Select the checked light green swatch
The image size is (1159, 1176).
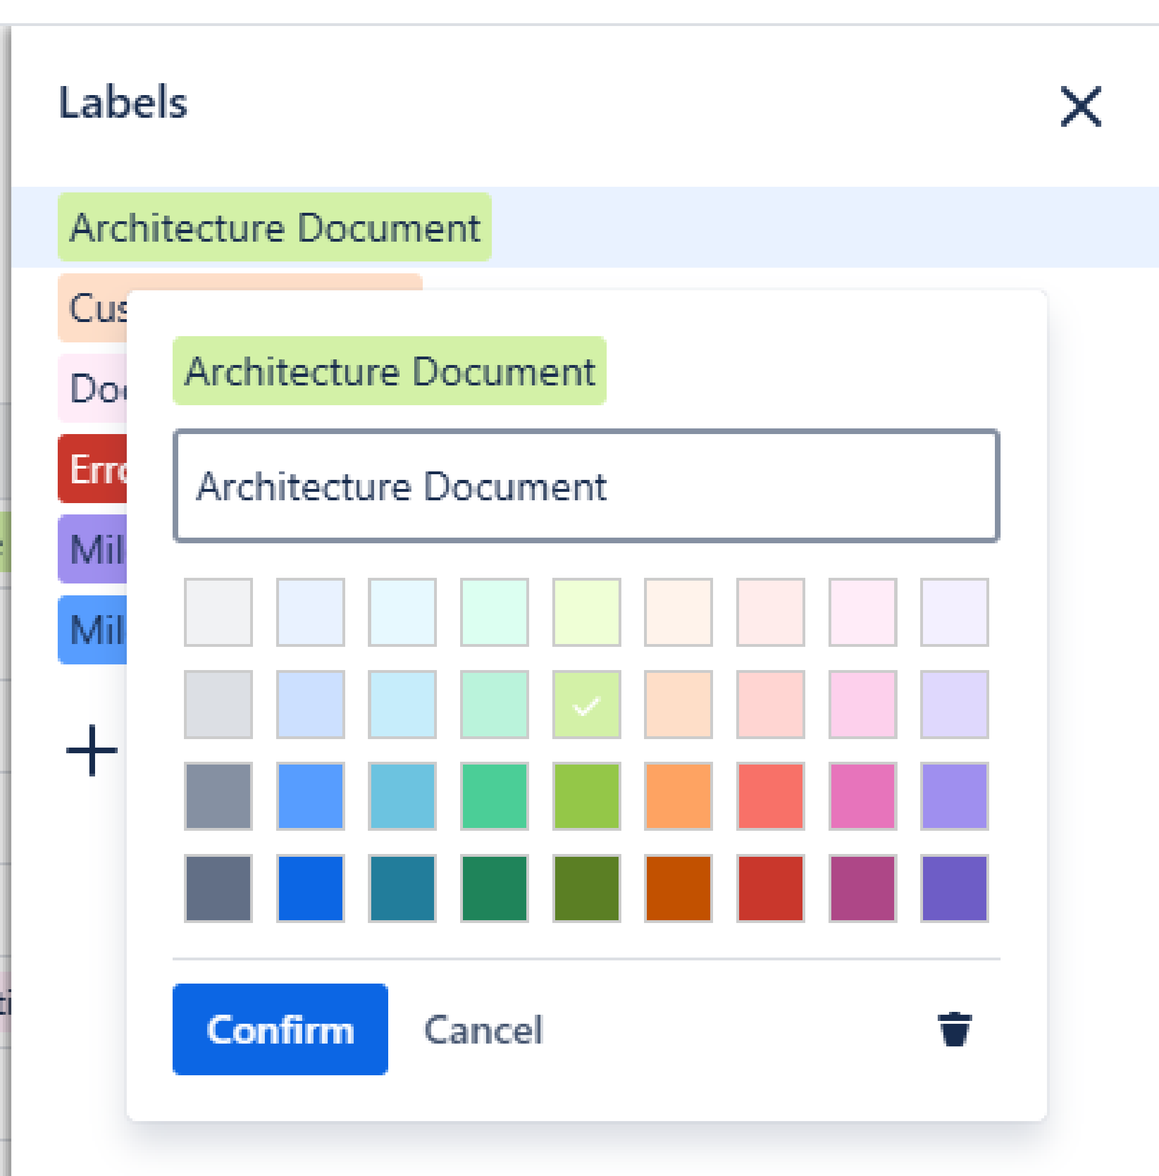586,704
